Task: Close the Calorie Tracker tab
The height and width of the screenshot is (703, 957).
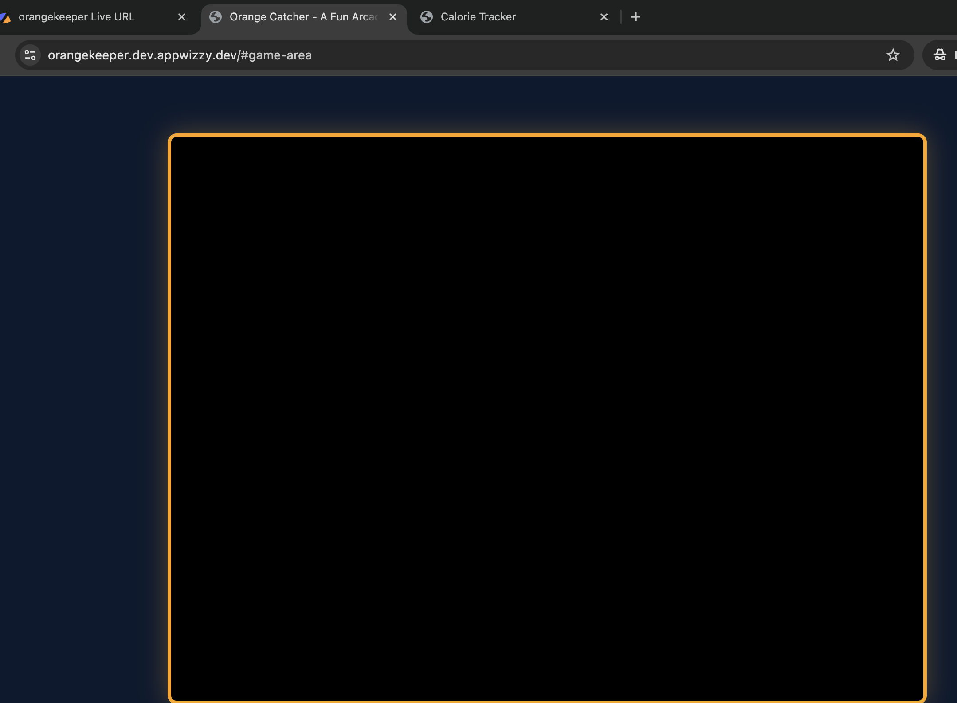Action: (604, 17)
